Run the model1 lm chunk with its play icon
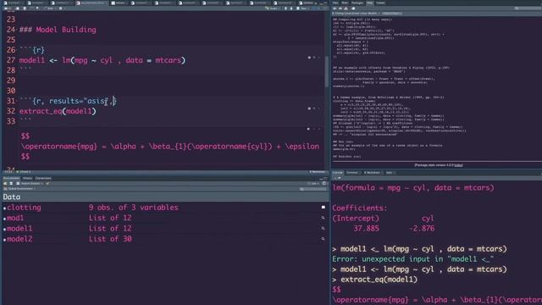 [318, 58]
